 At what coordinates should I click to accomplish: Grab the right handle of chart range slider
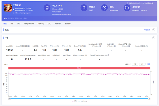149,99
